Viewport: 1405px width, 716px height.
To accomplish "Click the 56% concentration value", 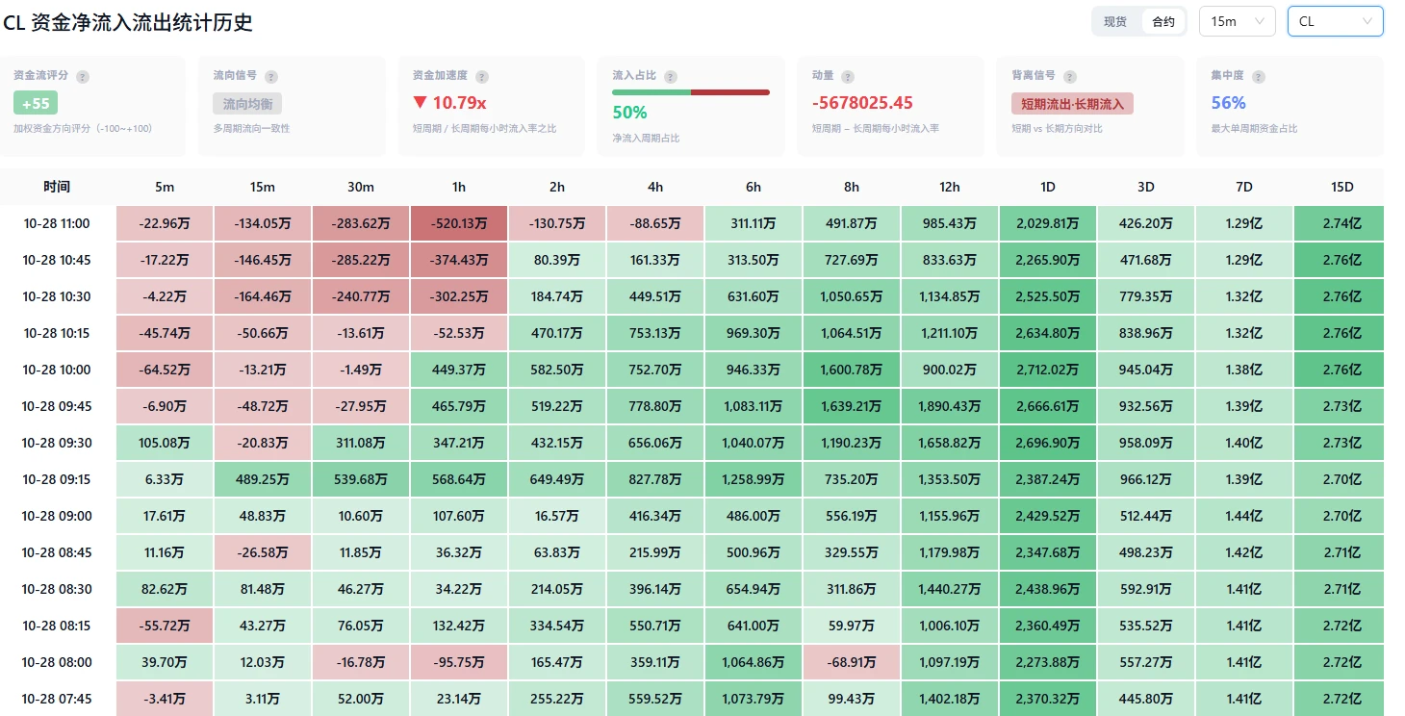I will 1228,103.
